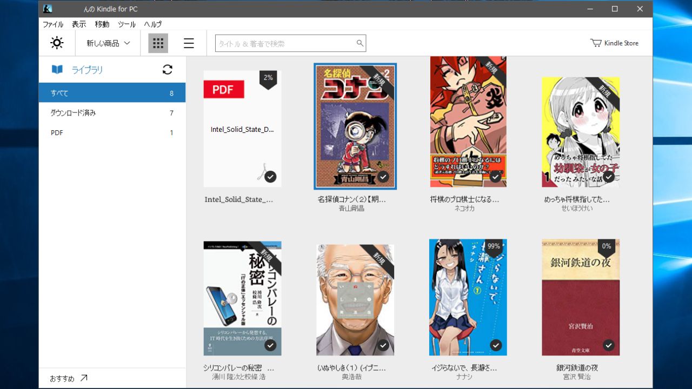The width and height of the screenshot is (692, 389).
Task: Click author name 奥浩哉
Action: (351, 377)
